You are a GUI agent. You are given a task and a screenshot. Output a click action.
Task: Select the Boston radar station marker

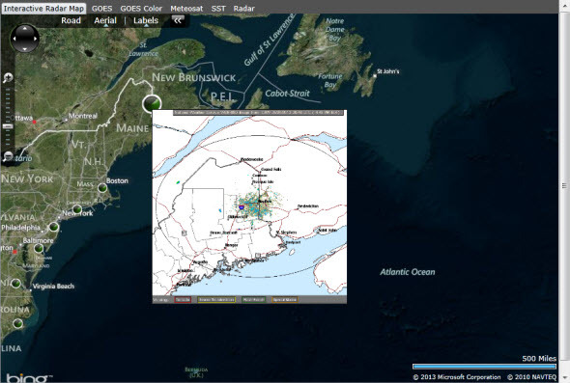(x=102, y=188)
